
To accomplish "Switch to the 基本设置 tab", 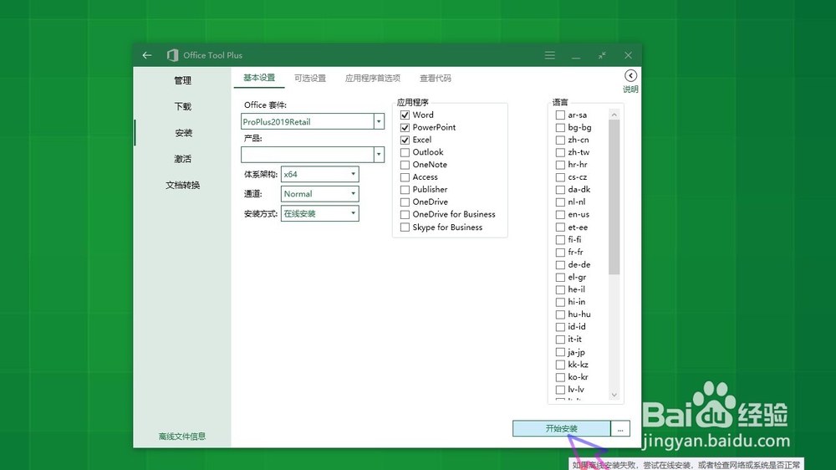I will coord(259,78).
